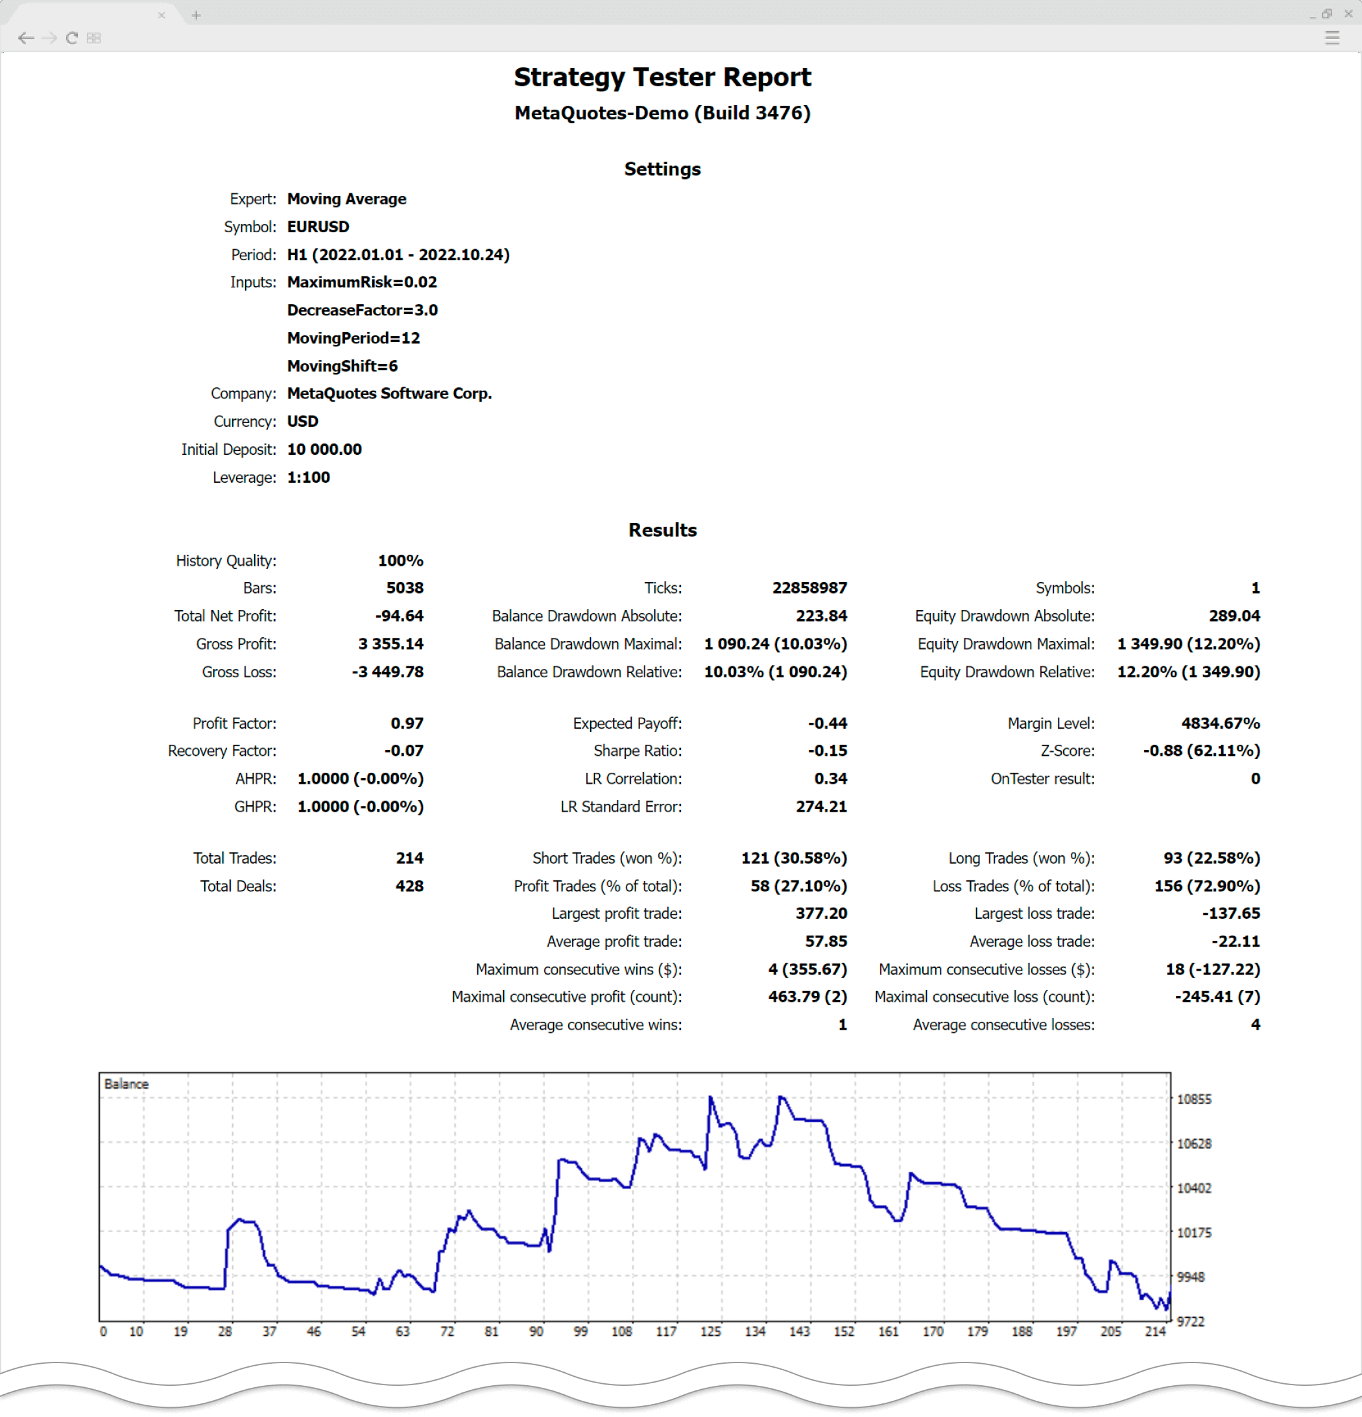This screenshot has height=1417, width=1362.
Task: Open a new browser tab with the plus icon
Action: tap(195, 14)
